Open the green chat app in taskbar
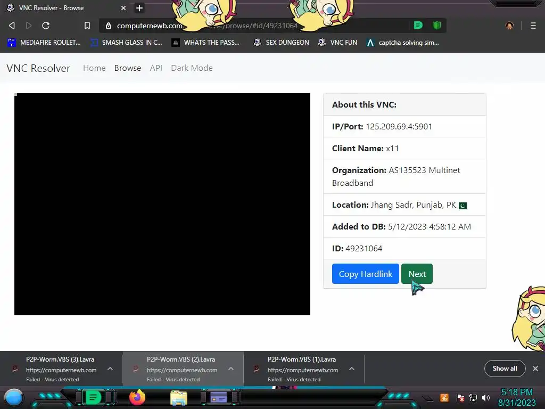 [93, 397]
